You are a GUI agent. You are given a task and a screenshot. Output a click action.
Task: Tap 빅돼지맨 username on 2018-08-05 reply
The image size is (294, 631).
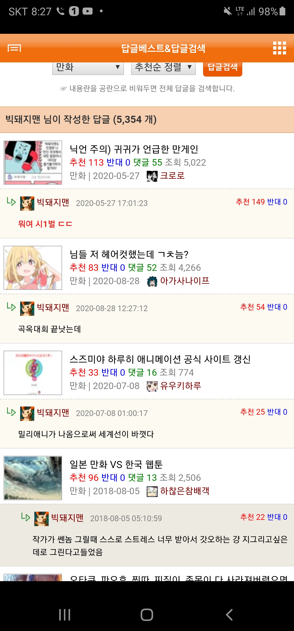67,518
